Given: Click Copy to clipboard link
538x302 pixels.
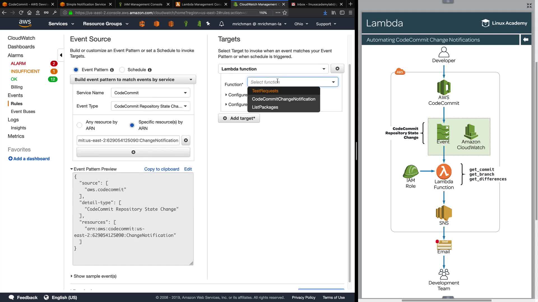Looking at the screenshot, I should (162, 169).
